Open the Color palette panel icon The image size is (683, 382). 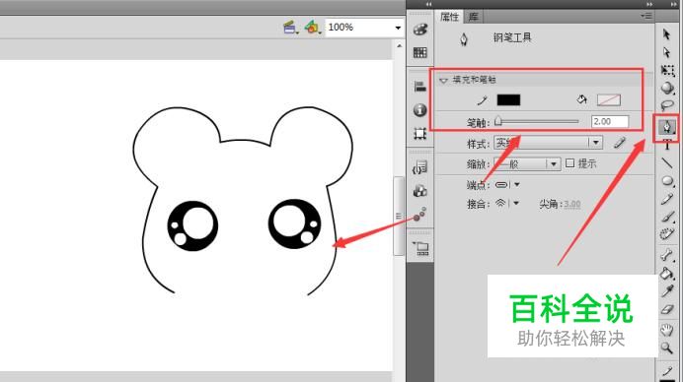click(420, 30)
